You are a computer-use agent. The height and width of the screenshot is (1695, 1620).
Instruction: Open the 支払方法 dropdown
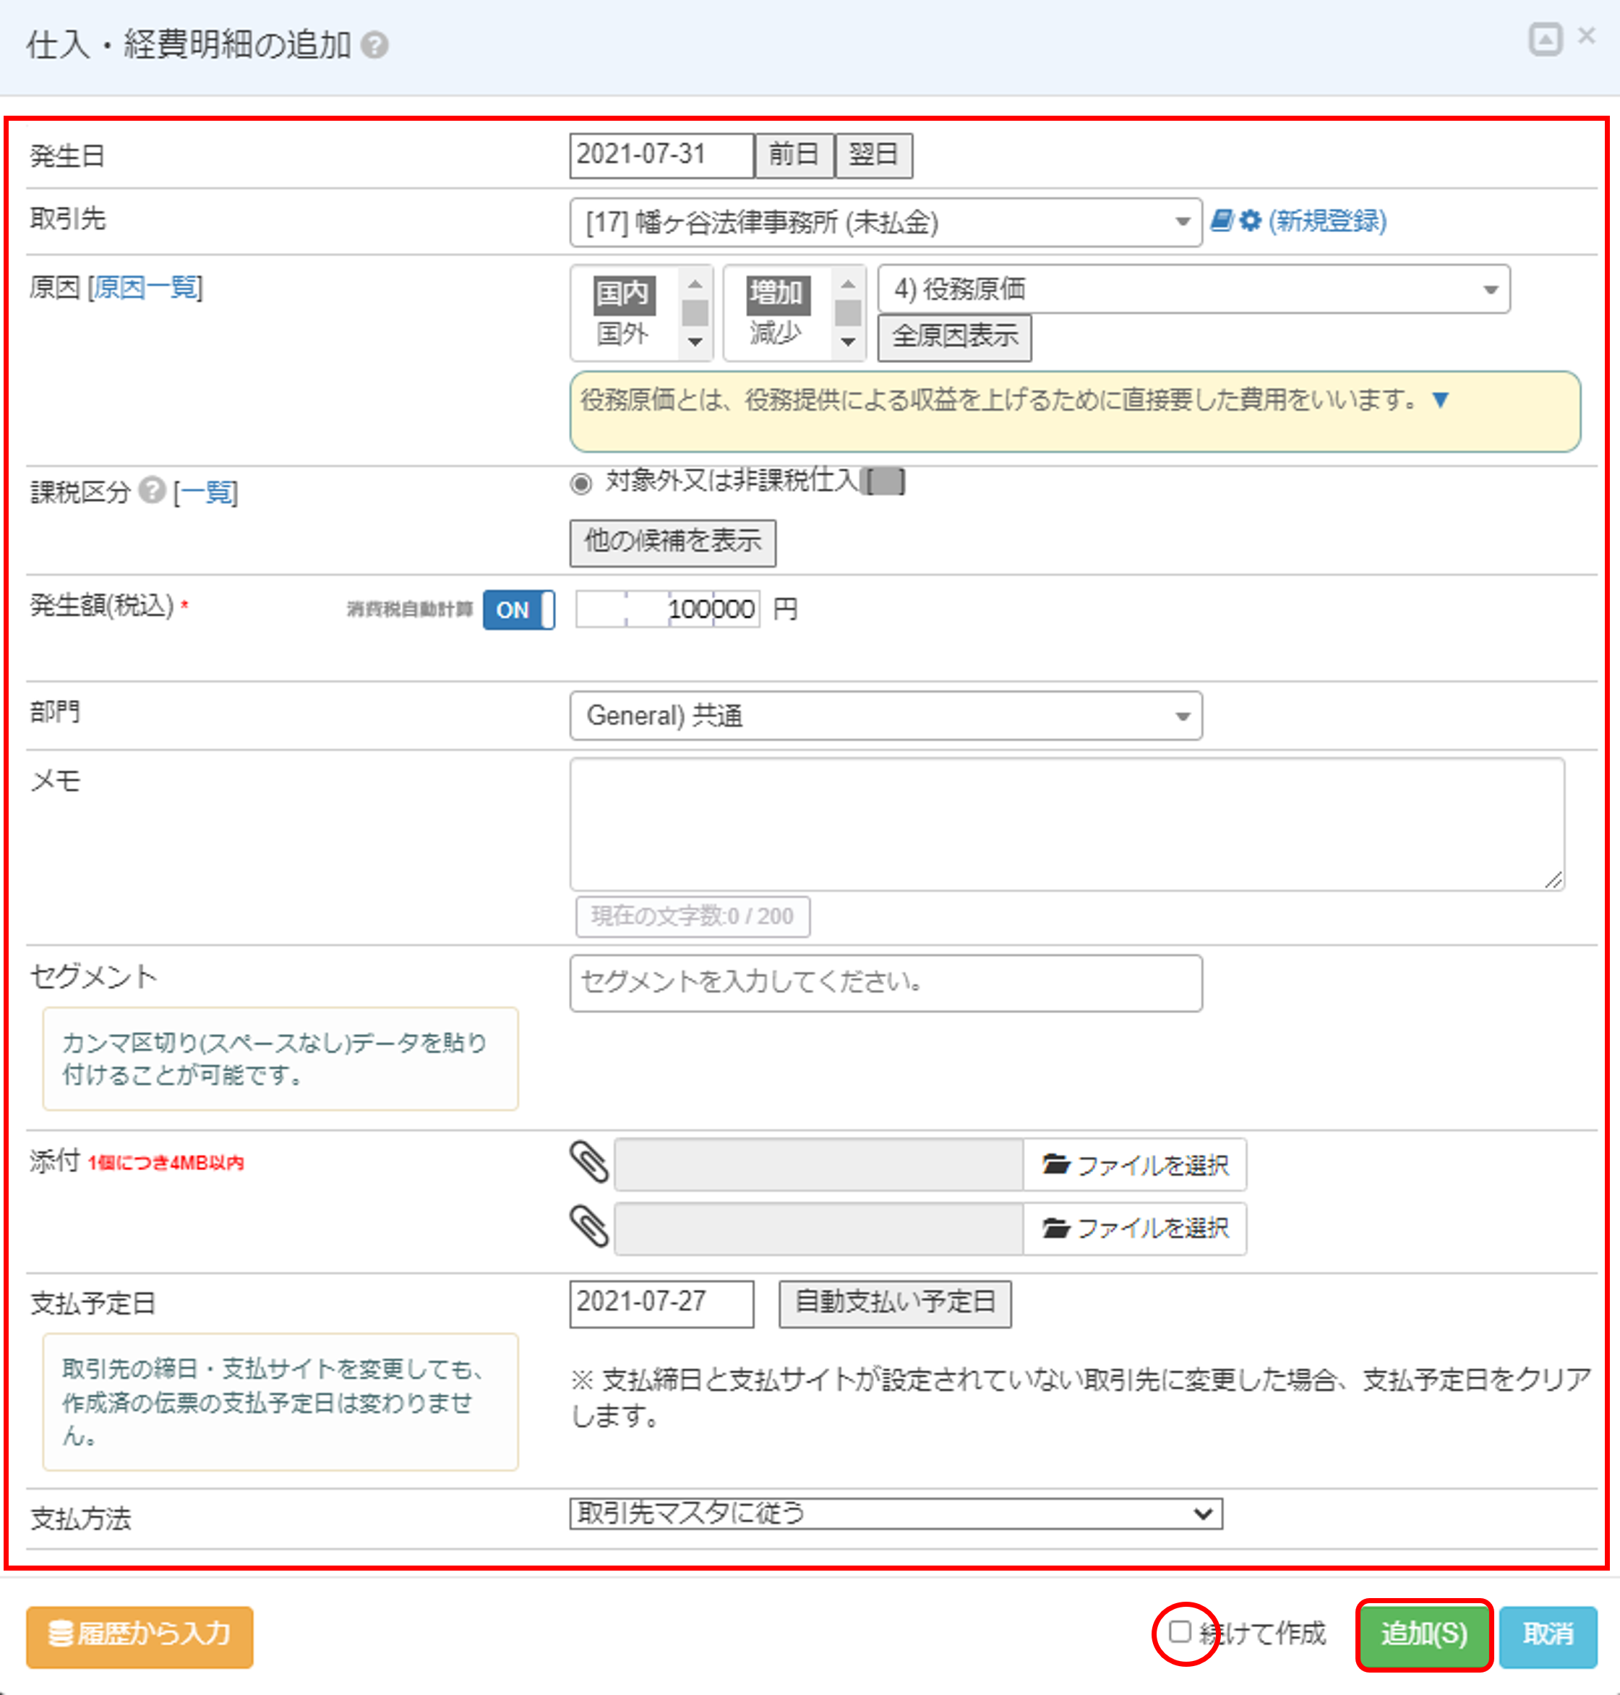click(896, 1513)
